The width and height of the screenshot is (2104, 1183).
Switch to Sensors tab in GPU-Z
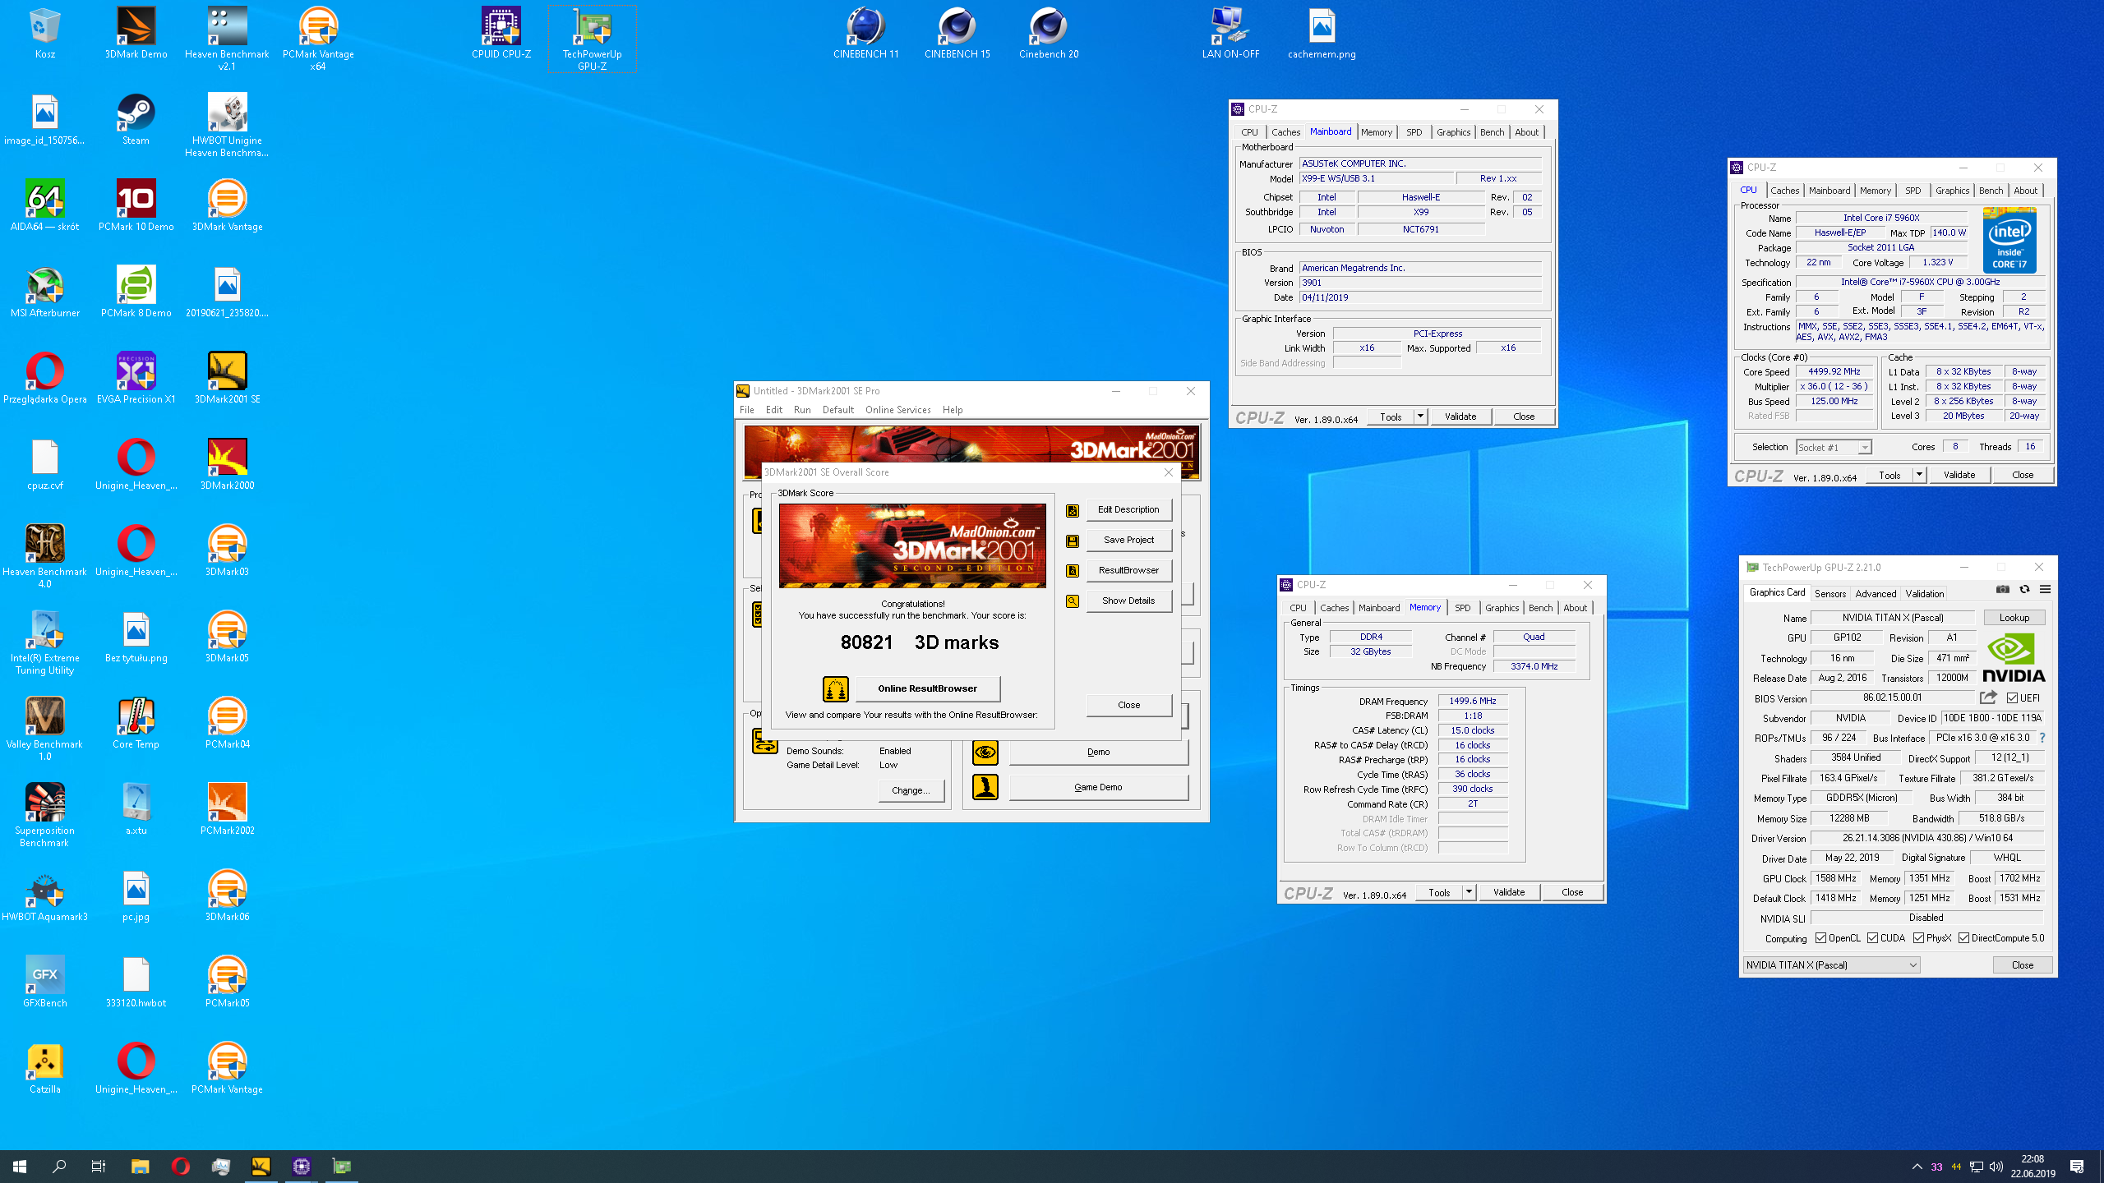1829,593
